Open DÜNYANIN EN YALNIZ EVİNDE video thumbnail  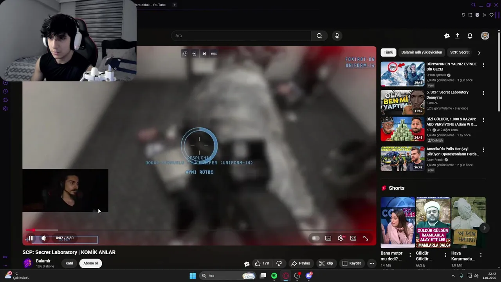402,74
